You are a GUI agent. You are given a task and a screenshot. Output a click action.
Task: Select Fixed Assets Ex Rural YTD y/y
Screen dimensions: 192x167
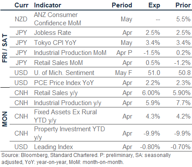tap(65, 116)
